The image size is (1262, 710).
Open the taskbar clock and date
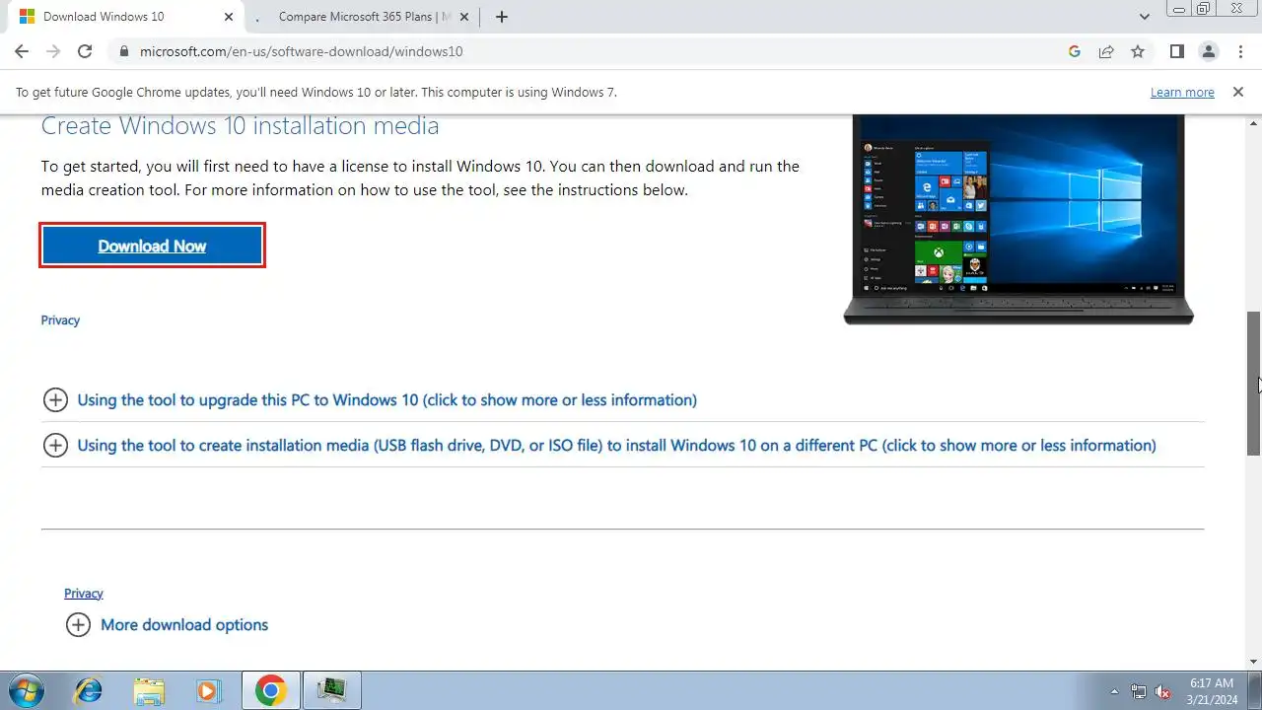(1212, 690)
